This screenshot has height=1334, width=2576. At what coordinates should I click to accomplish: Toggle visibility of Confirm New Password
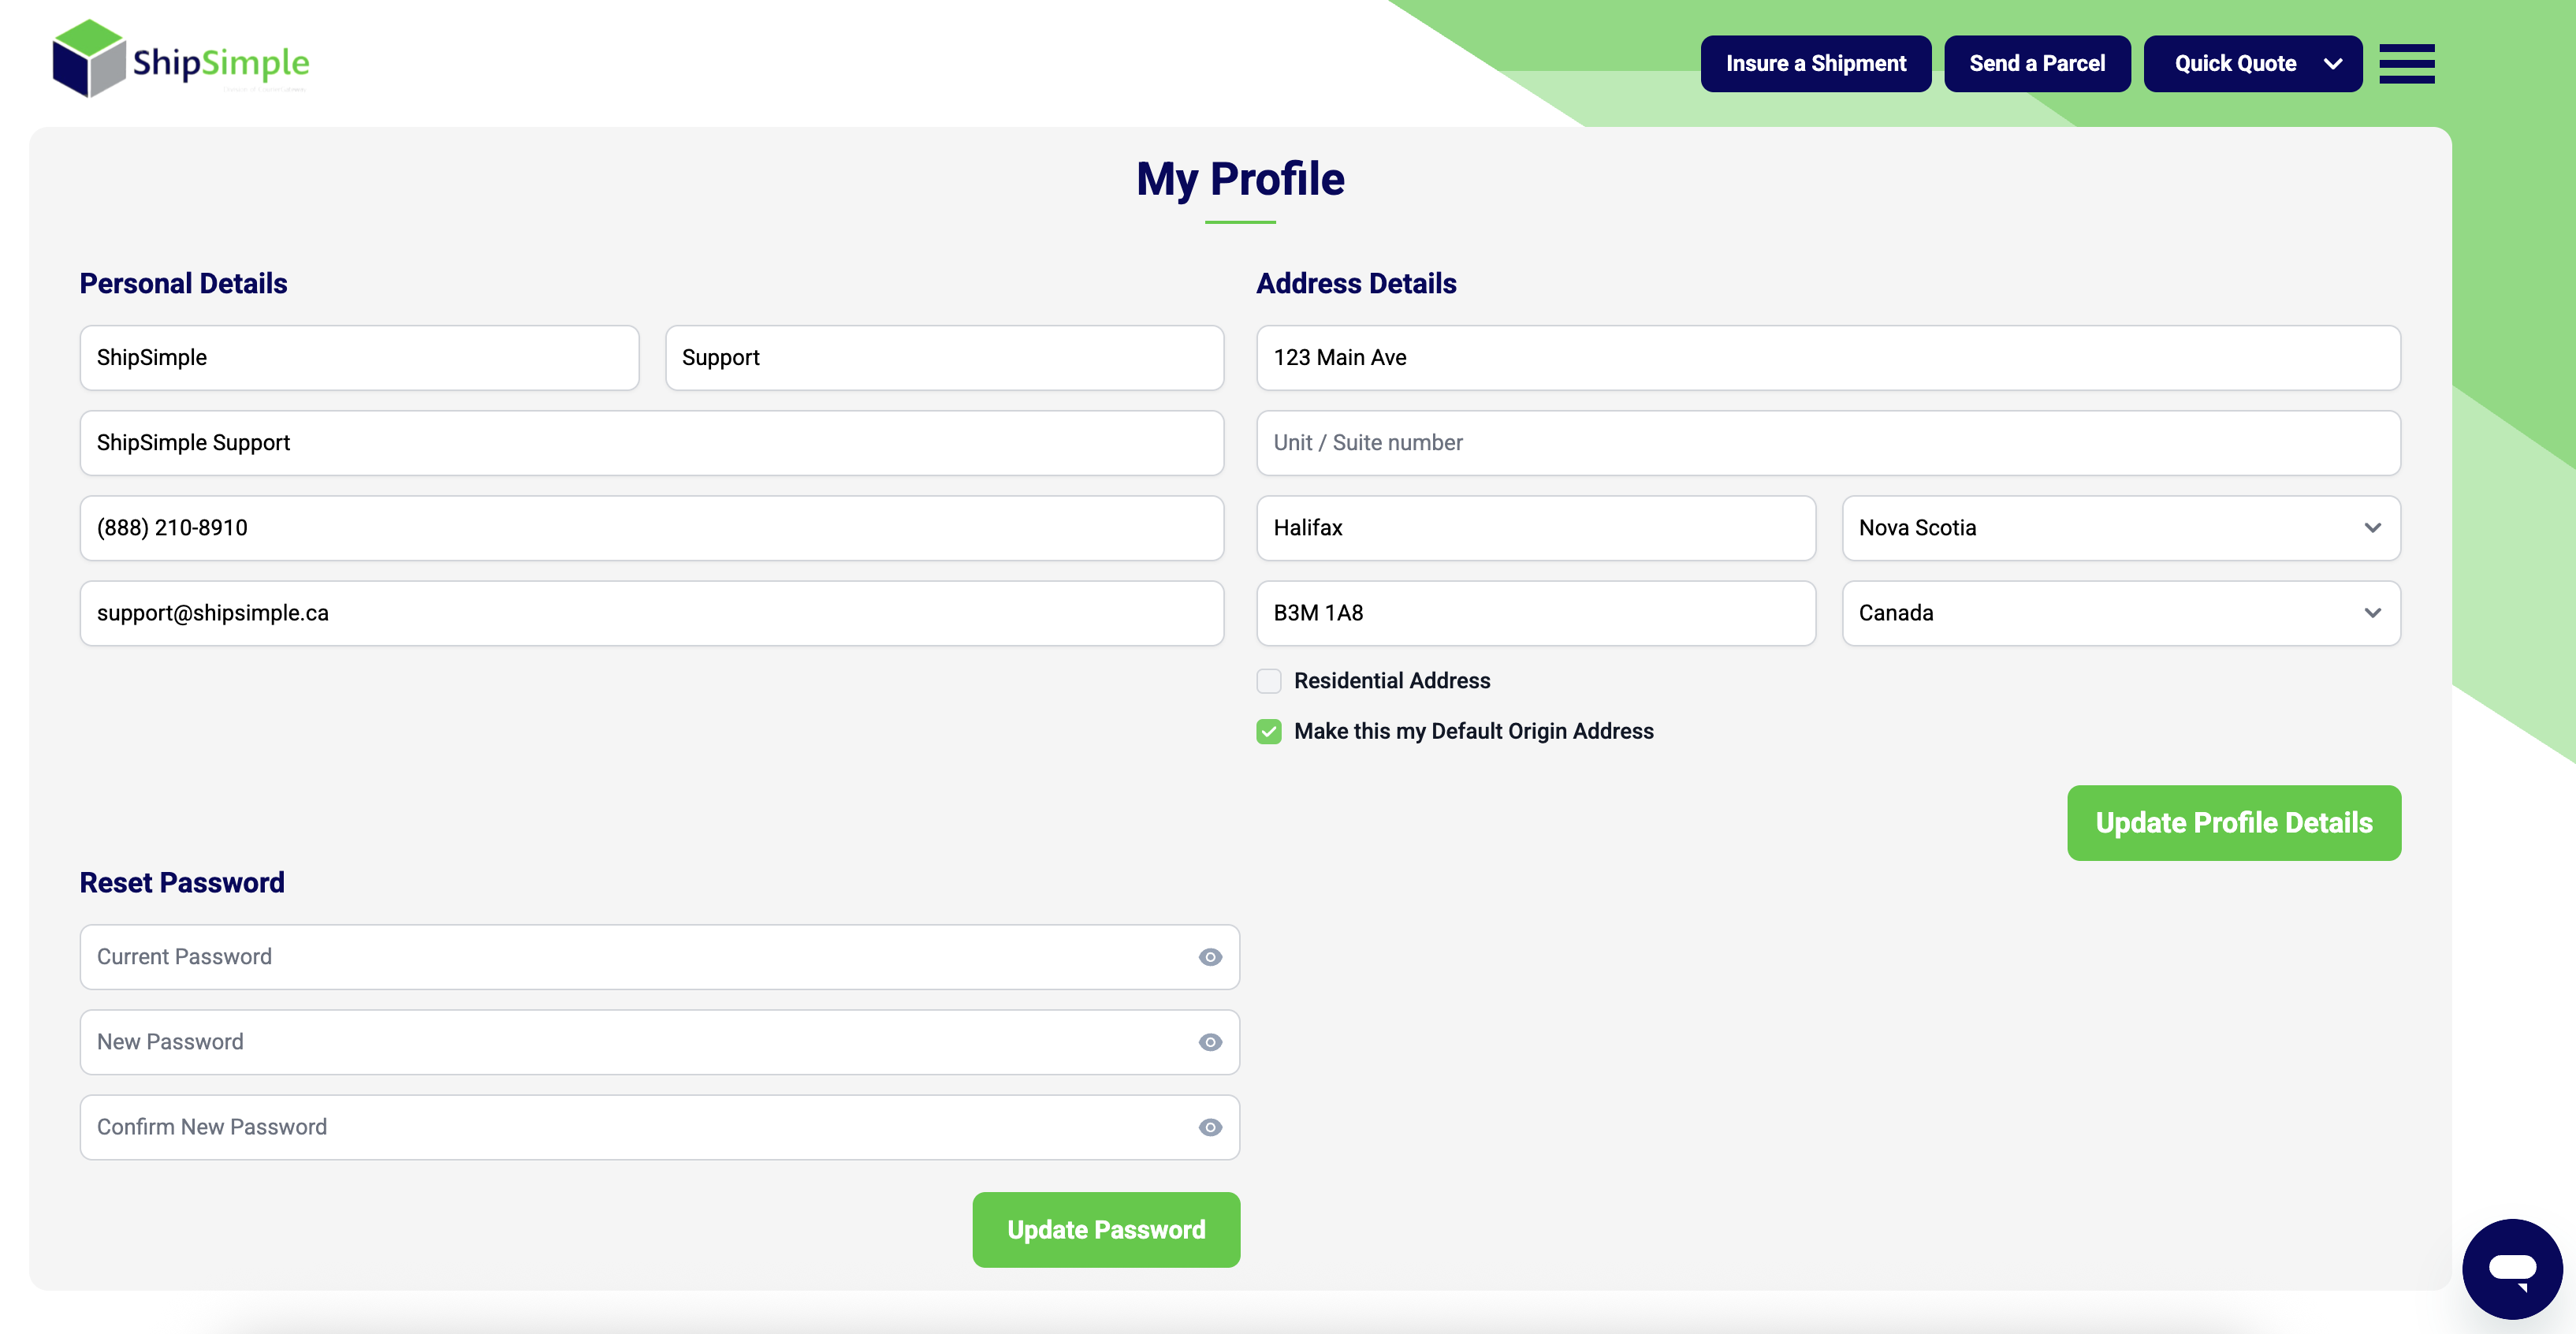1210,1127
